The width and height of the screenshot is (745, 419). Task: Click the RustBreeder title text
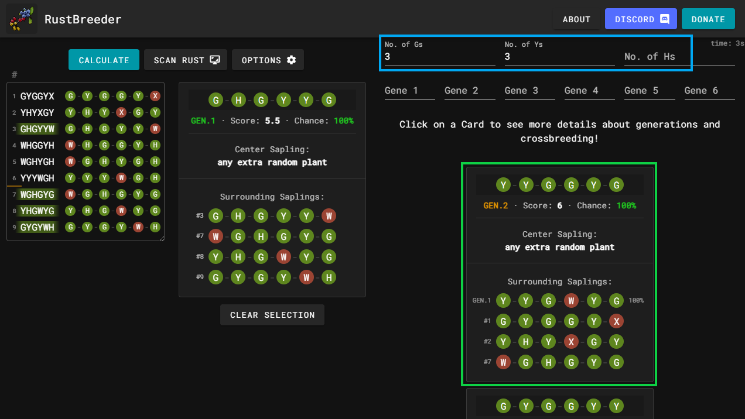pyautogui.click(x=83, y=19)
